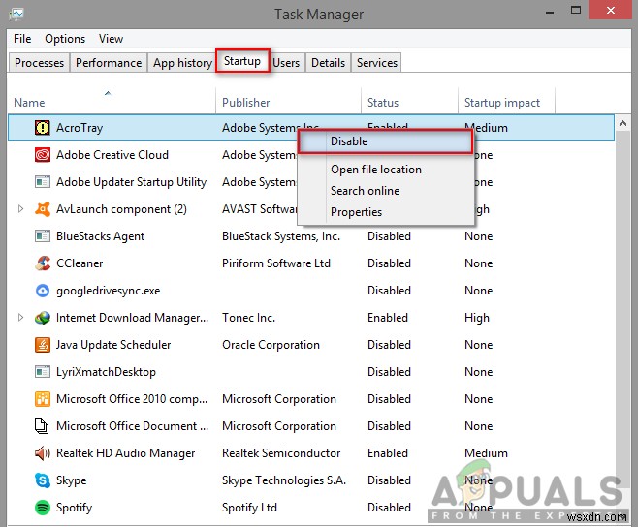Select the Spotify entry name
Viewport: 638px width, 527px height.
[74, 508]
